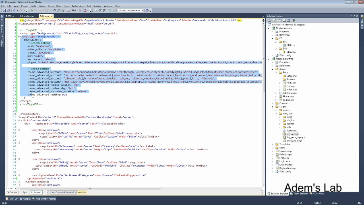This screenshot has width=364, height=205.
Task: Switch to the DBBL.cs document tab
Action: [x=10, y=16]
